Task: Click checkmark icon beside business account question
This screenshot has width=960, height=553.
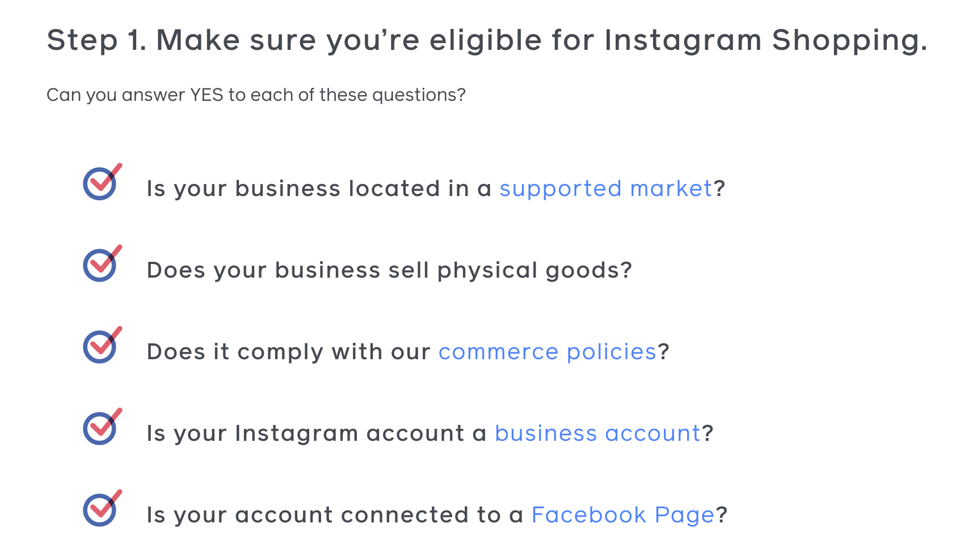Action: [x=102, y=426]
